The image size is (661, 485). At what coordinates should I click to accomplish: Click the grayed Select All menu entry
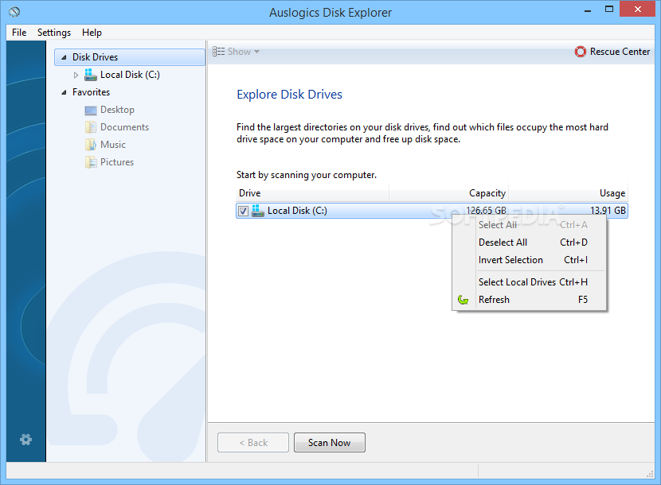click(x=529, y=225)
